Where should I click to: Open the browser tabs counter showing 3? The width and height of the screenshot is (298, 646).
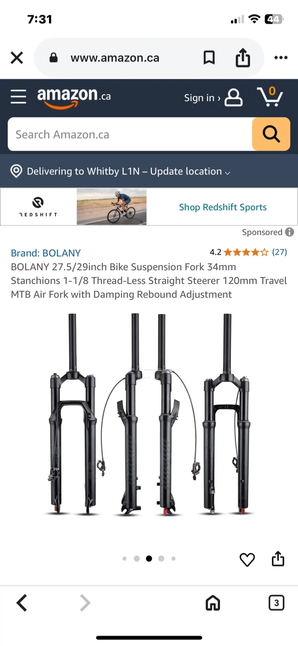276,603
